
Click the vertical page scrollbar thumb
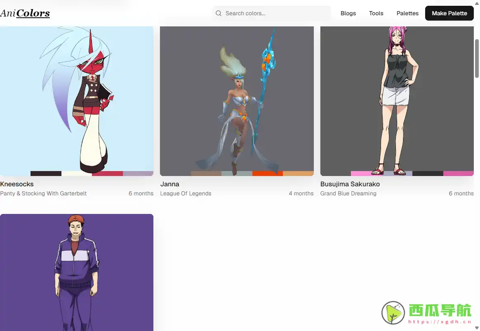click(477, 58)
